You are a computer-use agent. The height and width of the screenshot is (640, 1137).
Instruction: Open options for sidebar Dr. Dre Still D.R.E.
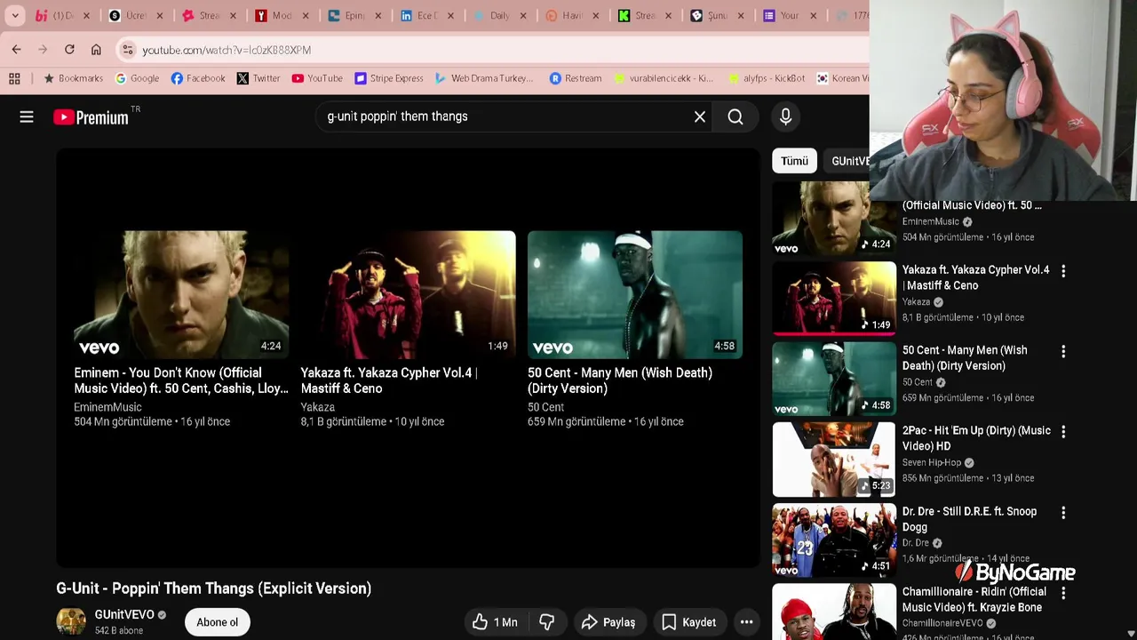tap(1063, 512)
